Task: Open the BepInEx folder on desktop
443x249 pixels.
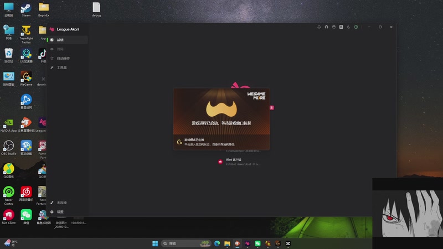Action: (44, 10)
